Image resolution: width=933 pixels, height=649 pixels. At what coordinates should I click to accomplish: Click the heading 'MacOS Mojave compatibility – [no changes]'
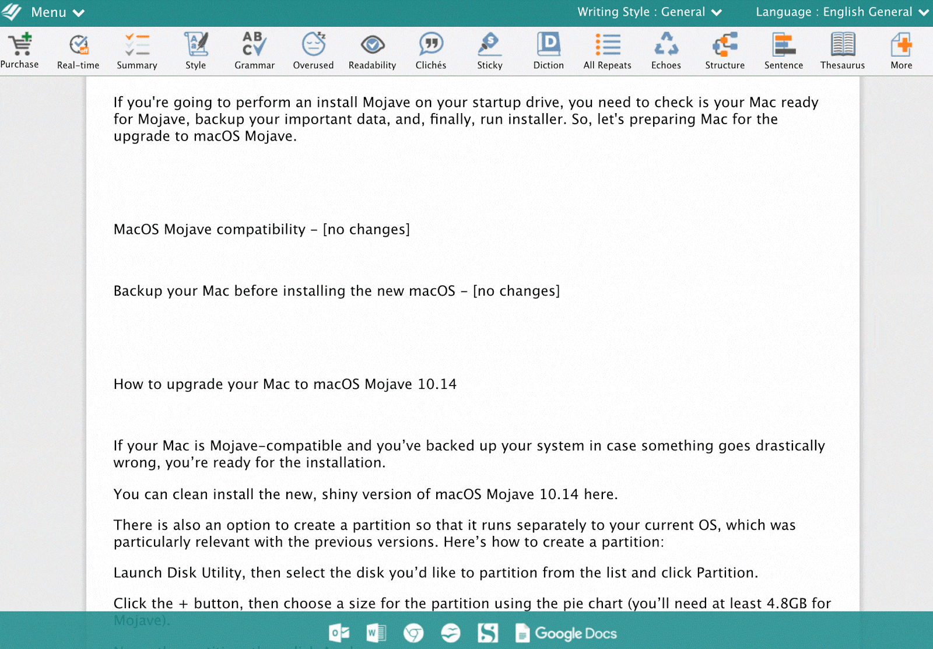click(x=262, y=229)
